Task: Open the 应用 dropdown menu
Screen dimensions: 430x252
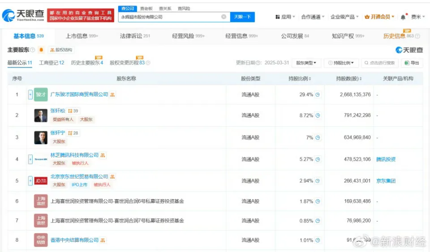Action: click(x=285, y=17)
